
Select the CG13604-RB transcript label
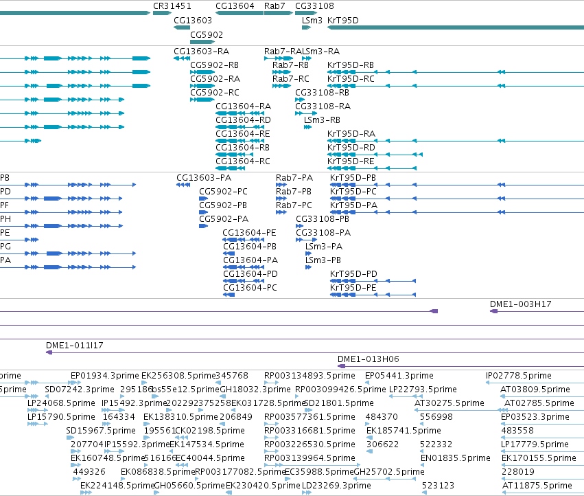click(x=242, y=147)
